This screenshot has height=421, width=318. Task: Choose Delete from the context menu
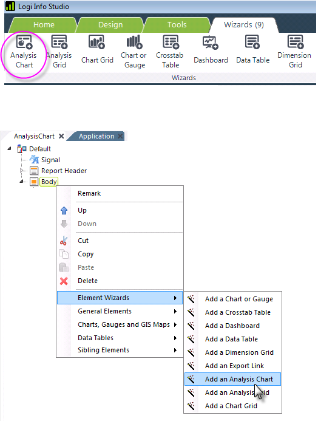pyautogui.click(x=120, y=281)
